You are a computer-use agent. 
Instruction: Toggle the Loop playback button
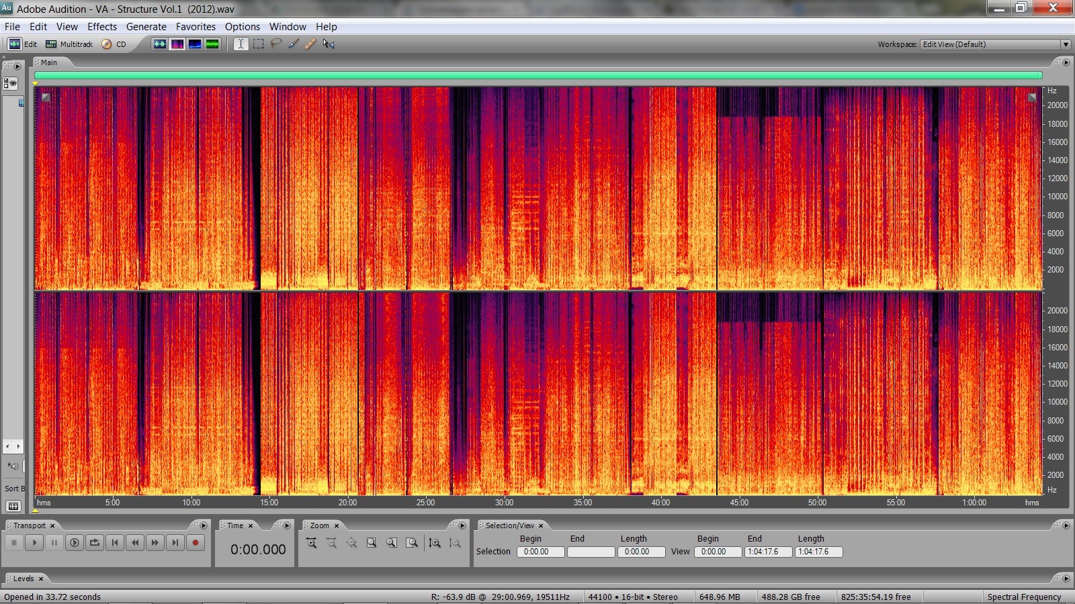(95, 543)
